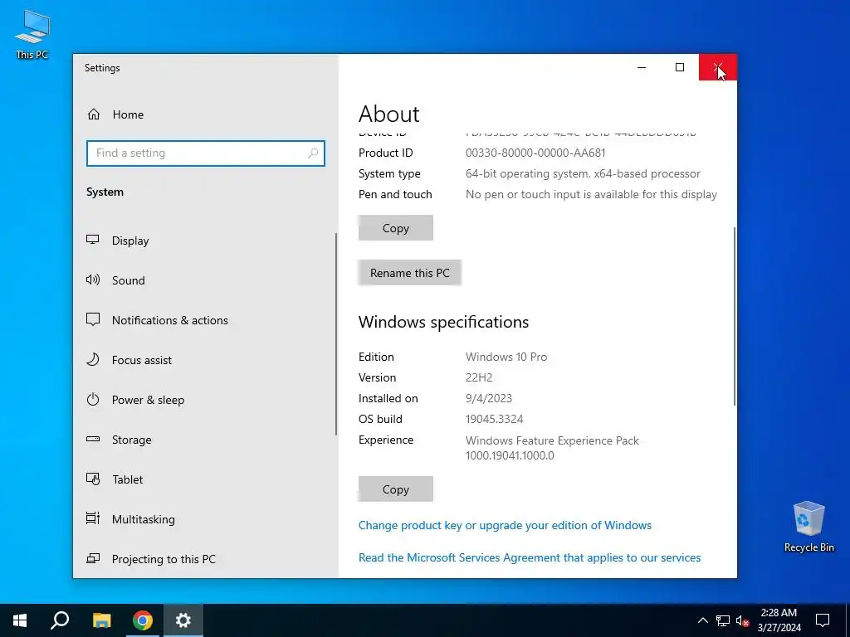Click the 64-bit operating system text

coord(583,173)
